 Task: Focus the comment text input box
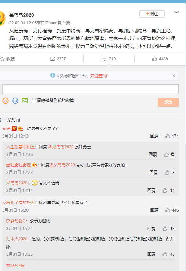90,89
